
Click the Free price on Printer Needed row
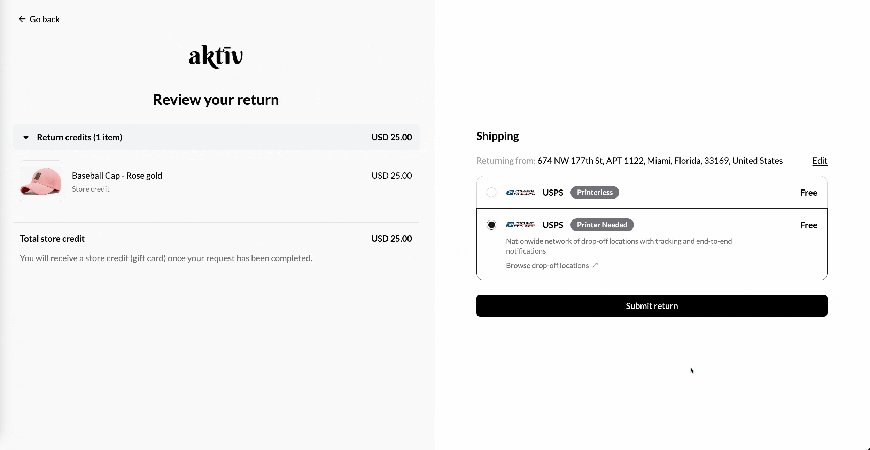click(x=808, y=225)
